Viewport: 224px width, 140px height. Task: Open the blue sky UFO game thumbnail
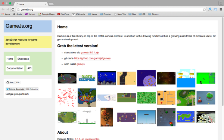146,117
